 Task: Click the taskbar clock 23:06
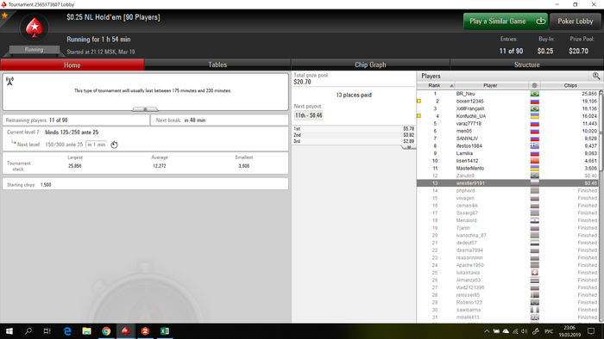pos(569,331)
